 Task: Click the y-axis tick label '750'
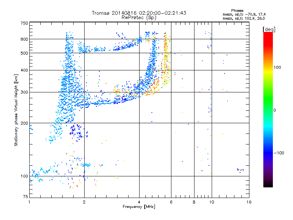pyautogui.click(x=24, y=23)
